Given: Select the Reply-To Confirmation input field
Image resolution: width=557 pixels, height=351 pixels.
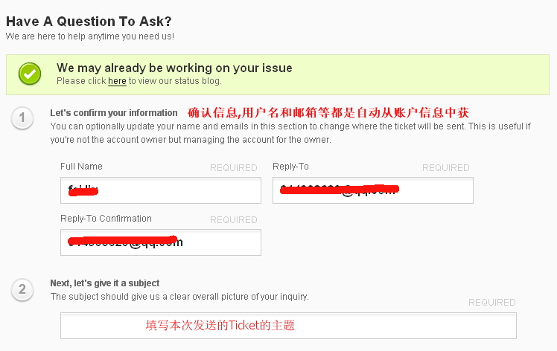Looking at the screenshot, I should click(160, 242).
